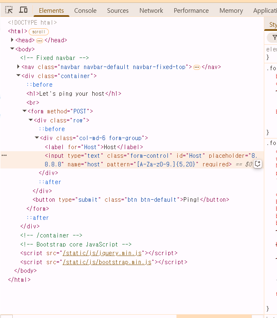This screenshot has height=318, width=277.
Task: Select the closing html tag
Action: (x=19, y=280)
